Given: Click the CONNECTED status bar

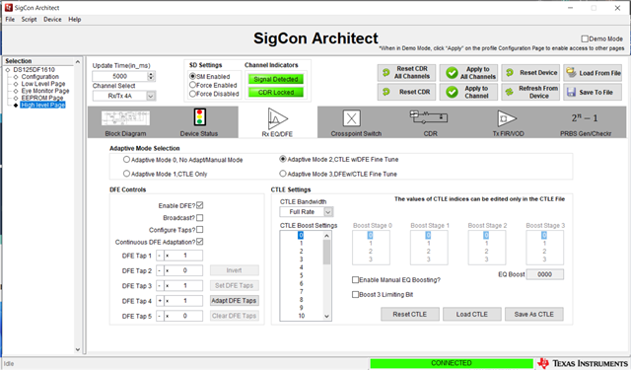Looking at the screenshot, I should (x=452, y=363).
